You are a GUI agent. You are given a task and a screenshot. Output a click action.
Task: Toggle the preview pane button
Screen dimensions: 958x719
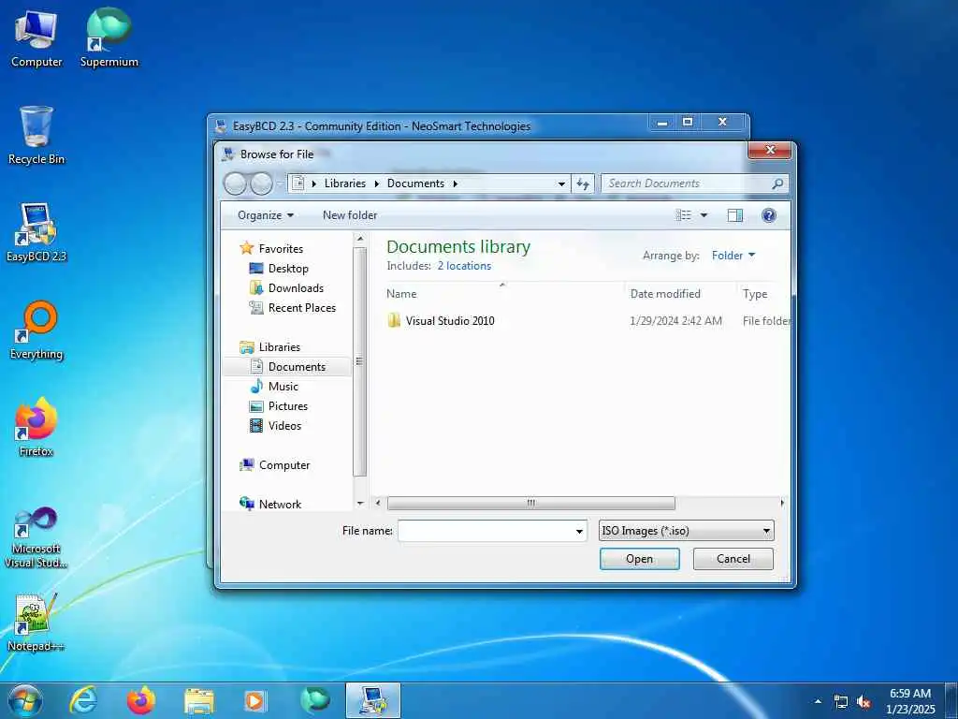735,215
